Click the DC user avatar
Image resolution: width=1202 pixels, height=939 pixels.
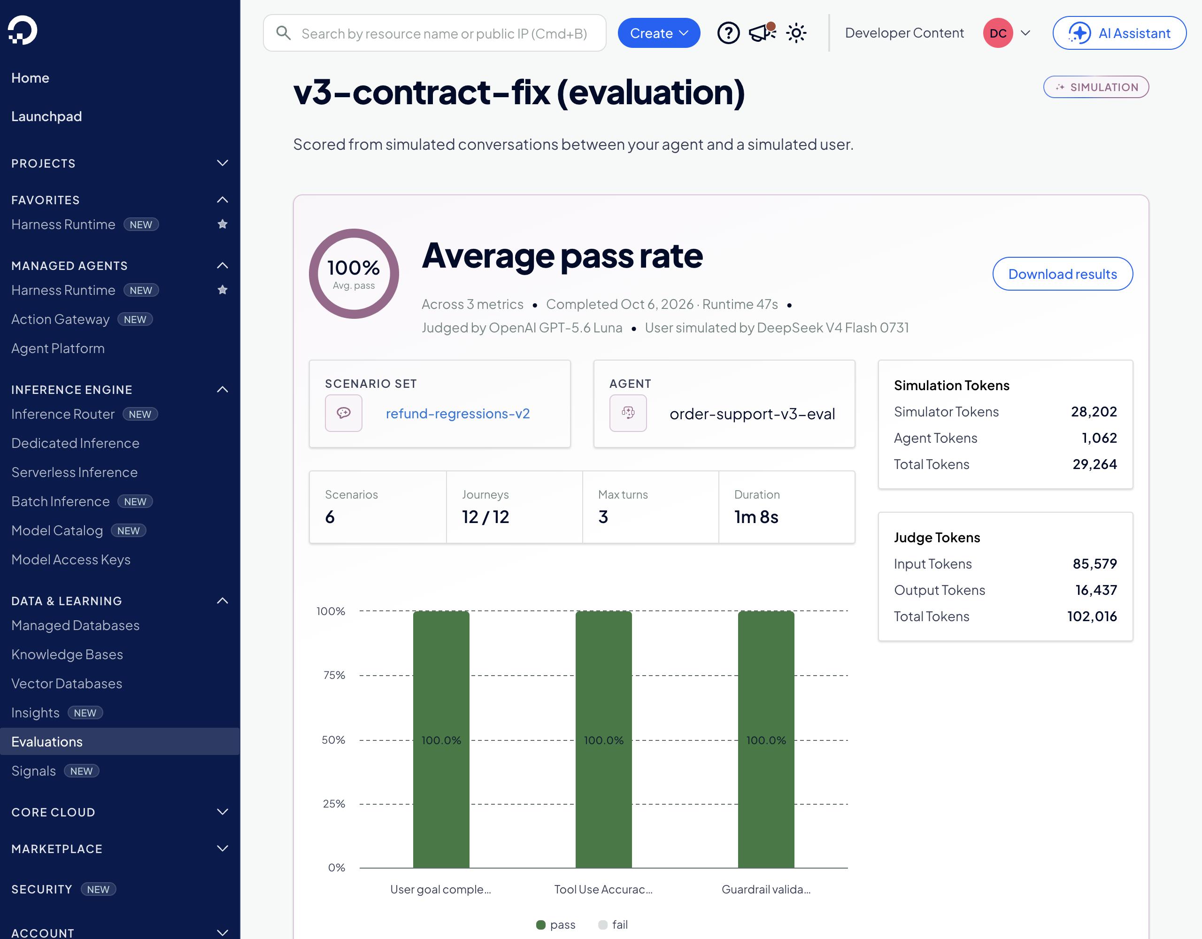coord(998,33)
